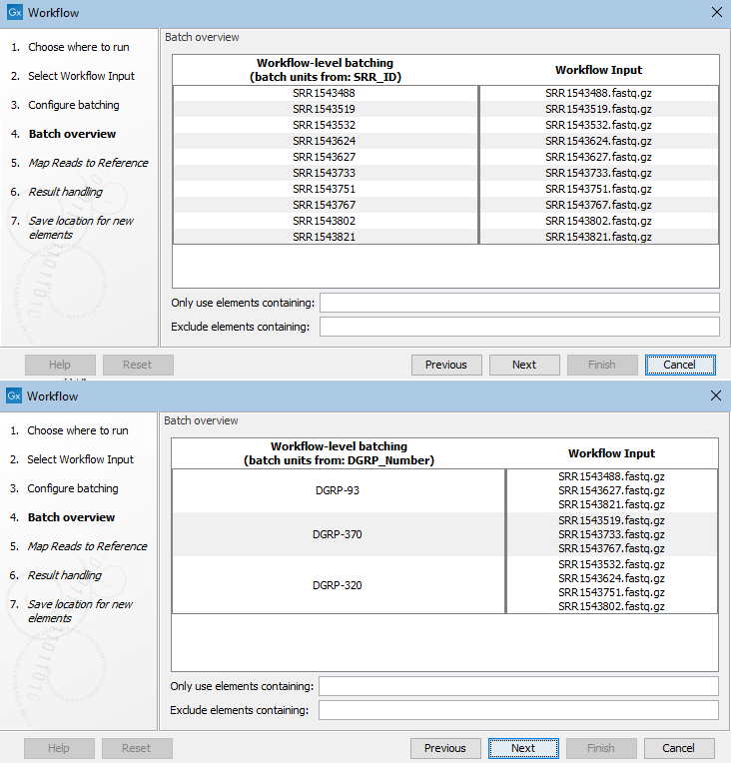Image resolution: width=731 pixels, height=763 pixels.
Task: Select the DGRP-93 batch unit row
Action: click(x=338, y=490)
